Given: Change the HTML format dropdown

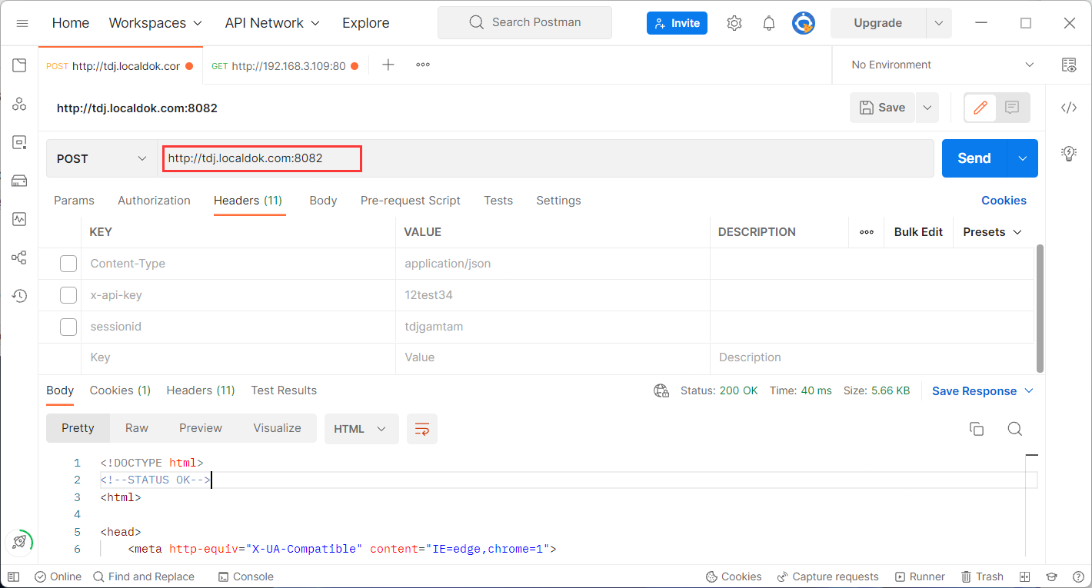Looking at the screenshot, I should click(361, 429).
